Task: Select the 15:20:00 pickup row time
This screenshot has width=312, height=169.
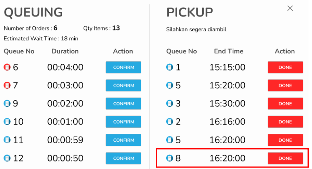Action: tap(227, 86)
